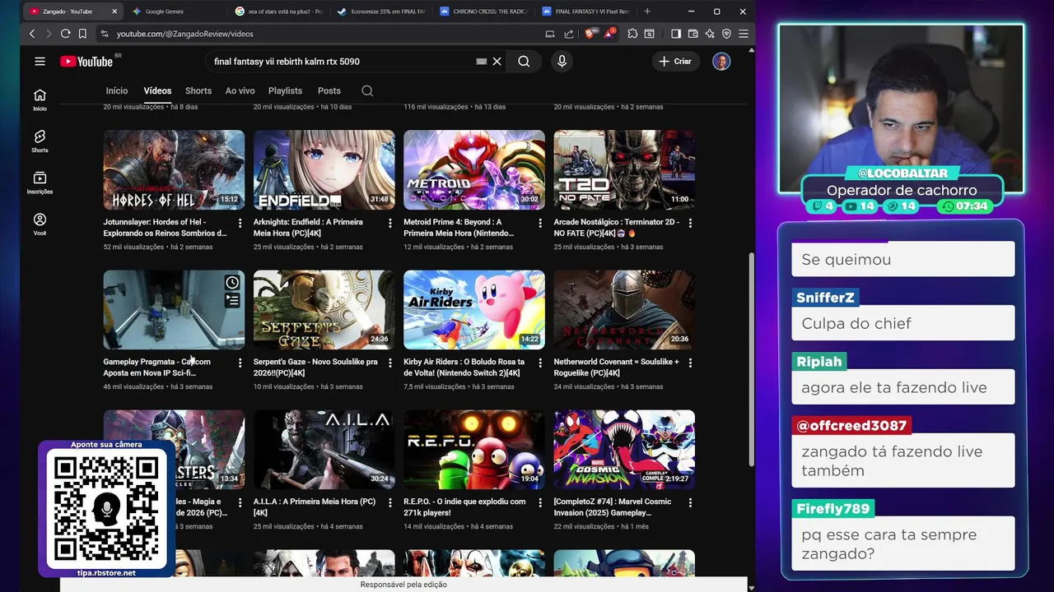Open options menu for Jotunnslayer video

240,223
